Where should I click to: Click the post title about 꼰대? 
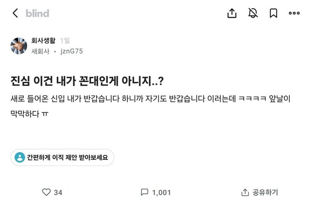[x=87, y=82]
